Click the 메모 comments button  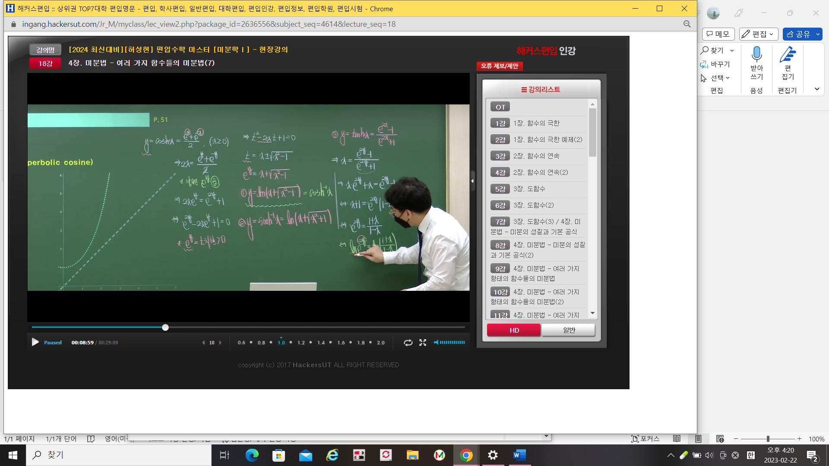coord(718,34)
